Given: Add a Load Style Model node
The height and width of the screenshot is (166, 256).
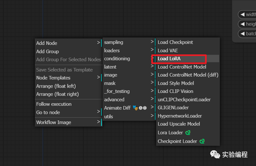Looking at the screenshot, I should coord(188,83).
